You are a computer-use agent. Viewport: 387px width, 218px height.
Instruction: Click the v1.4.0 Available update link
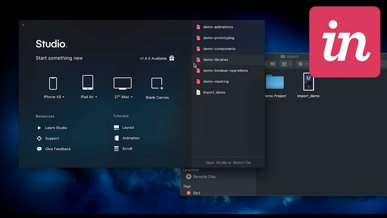[x=153, y=58]
